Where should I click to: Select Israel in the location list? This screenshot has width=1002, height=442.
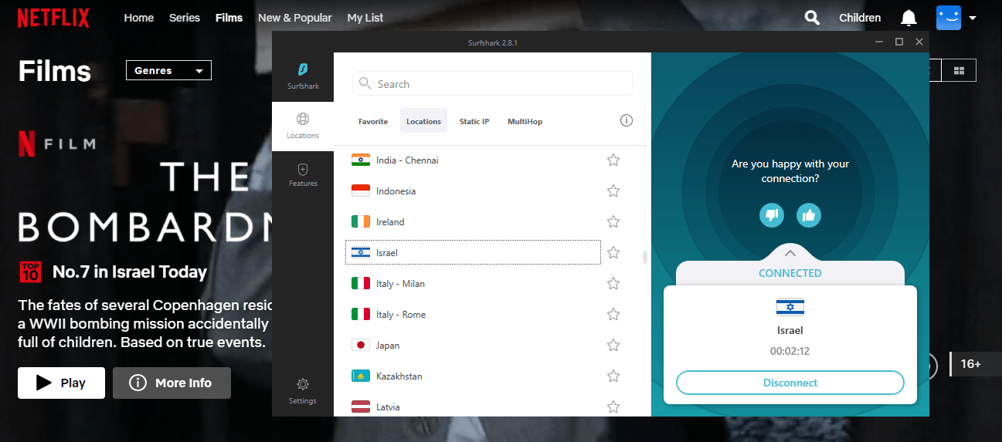(473, 252)
